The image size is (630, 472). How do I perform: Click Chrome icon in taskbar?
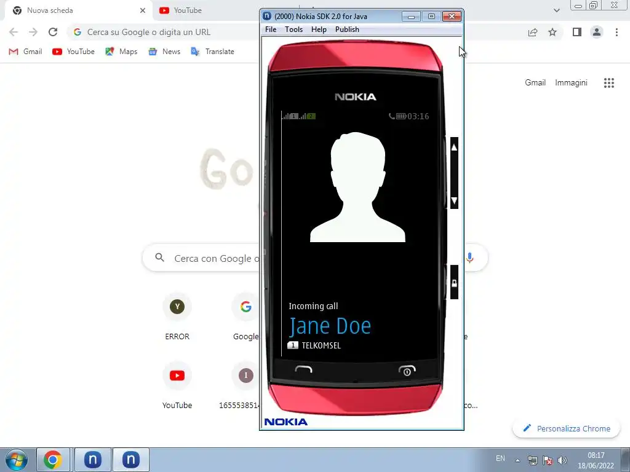[53, 460]
